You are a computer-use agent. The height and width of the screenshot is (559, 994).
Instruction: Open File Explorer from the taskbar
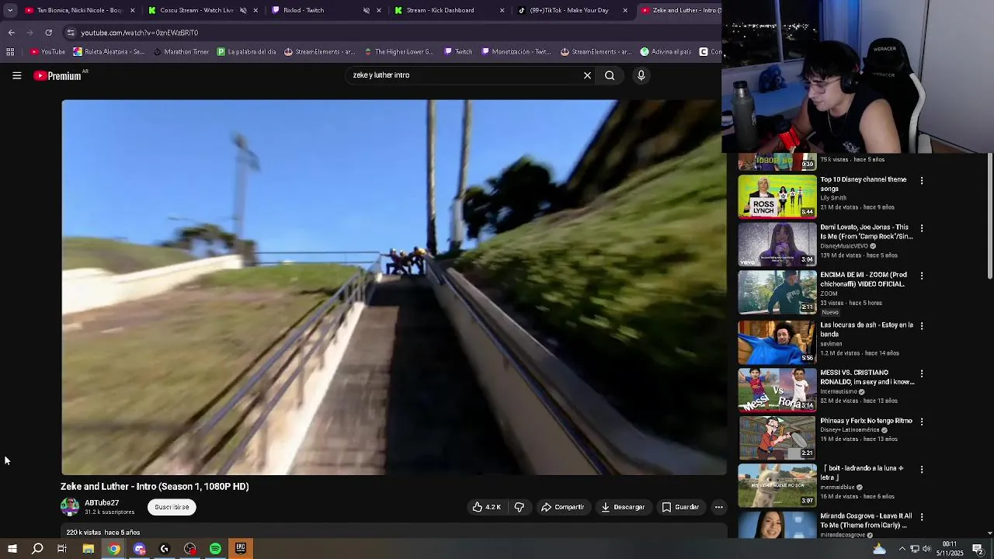(89, 549)
